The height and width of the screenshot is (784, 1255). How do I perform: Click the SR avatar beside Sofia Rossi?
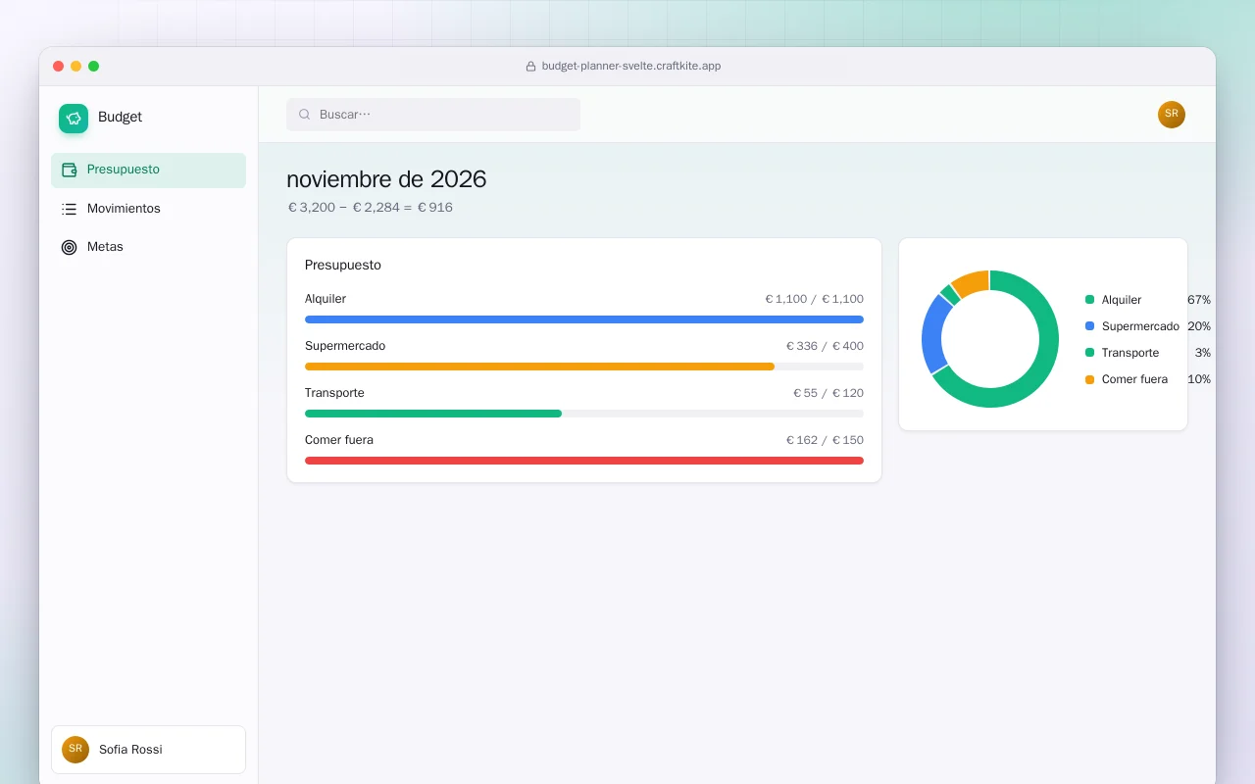coord(75,750)
